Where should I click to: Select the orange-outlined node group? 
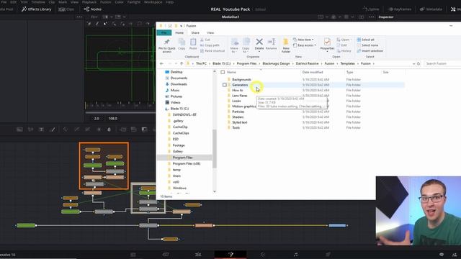pyautogui.click(x=104, y=166)
